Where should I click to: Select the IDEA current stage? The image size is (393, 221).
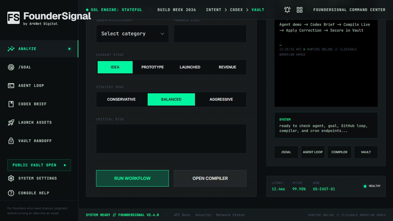coord(115,67)
